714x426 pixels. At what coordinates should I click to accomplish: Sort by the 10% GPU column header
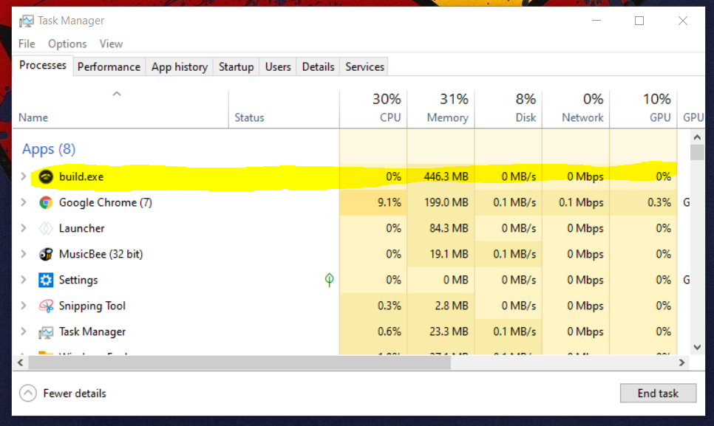coord(644,109)
